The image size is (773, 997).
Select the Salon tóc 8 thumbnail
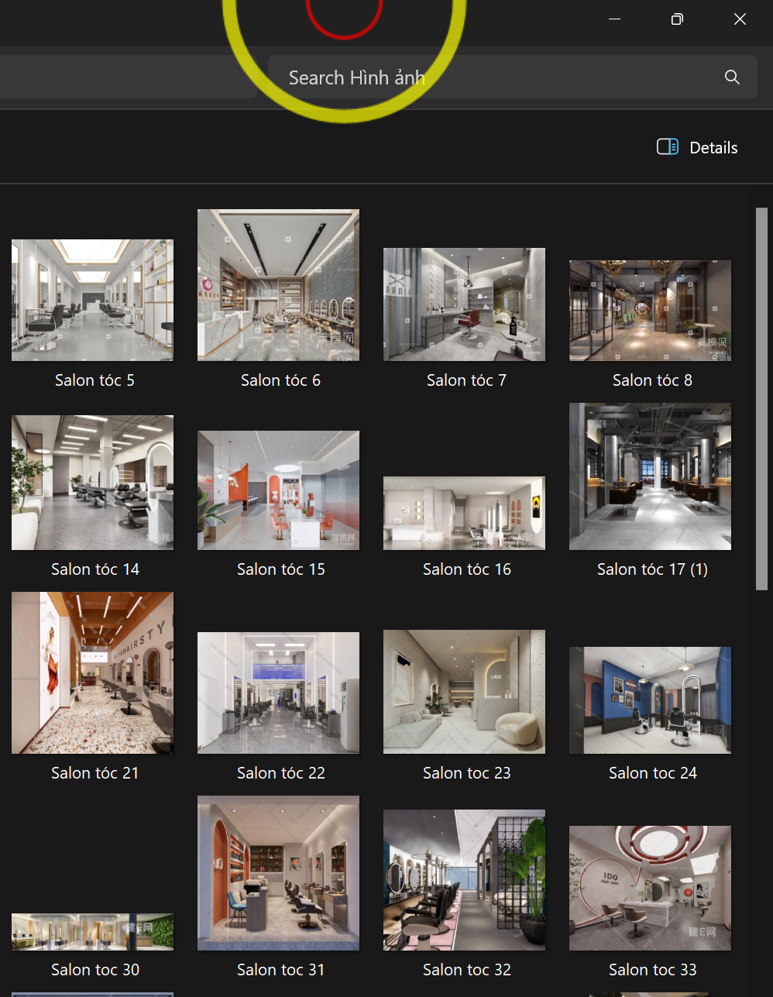click(650, 311)
